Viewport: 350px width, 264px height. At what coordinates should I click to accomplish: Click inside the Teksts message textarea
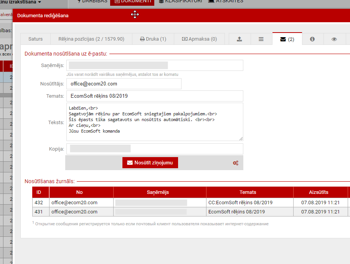[155, 121]
